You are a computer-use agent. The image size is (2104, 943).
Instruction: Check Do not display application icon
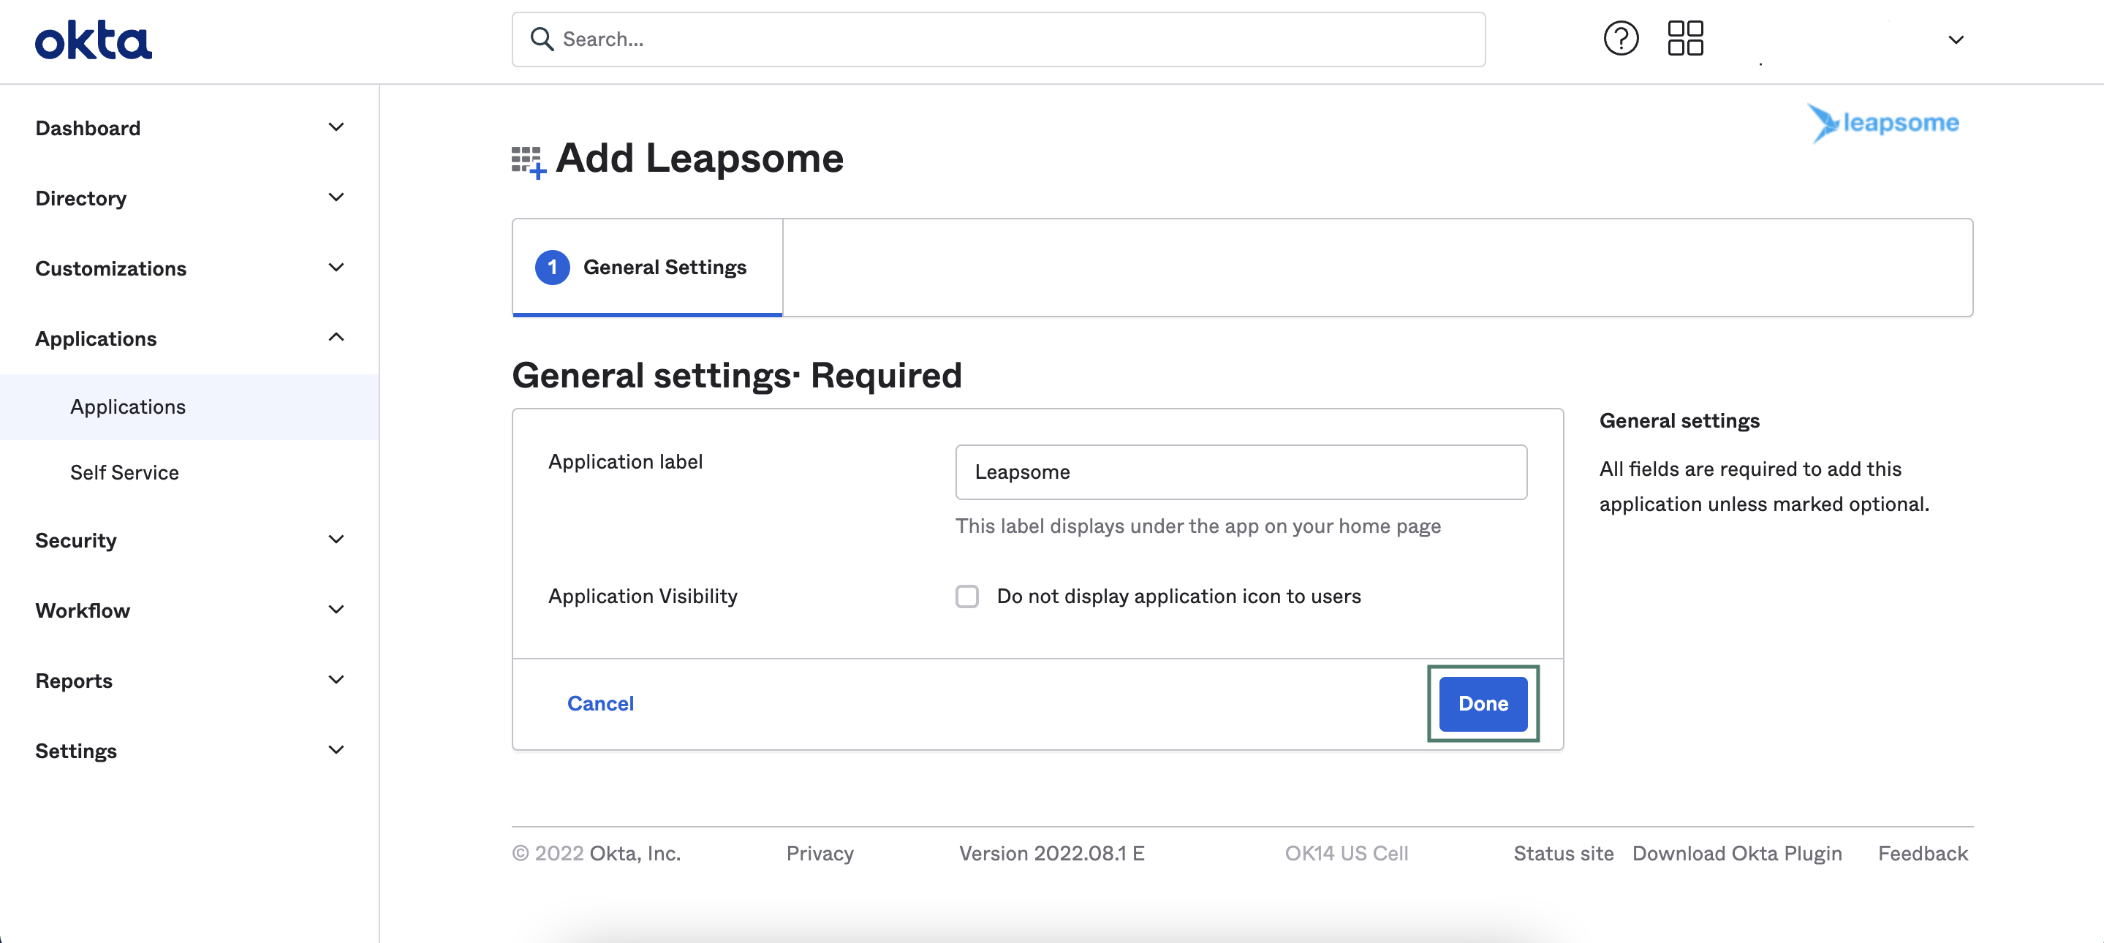click(967, 596)
